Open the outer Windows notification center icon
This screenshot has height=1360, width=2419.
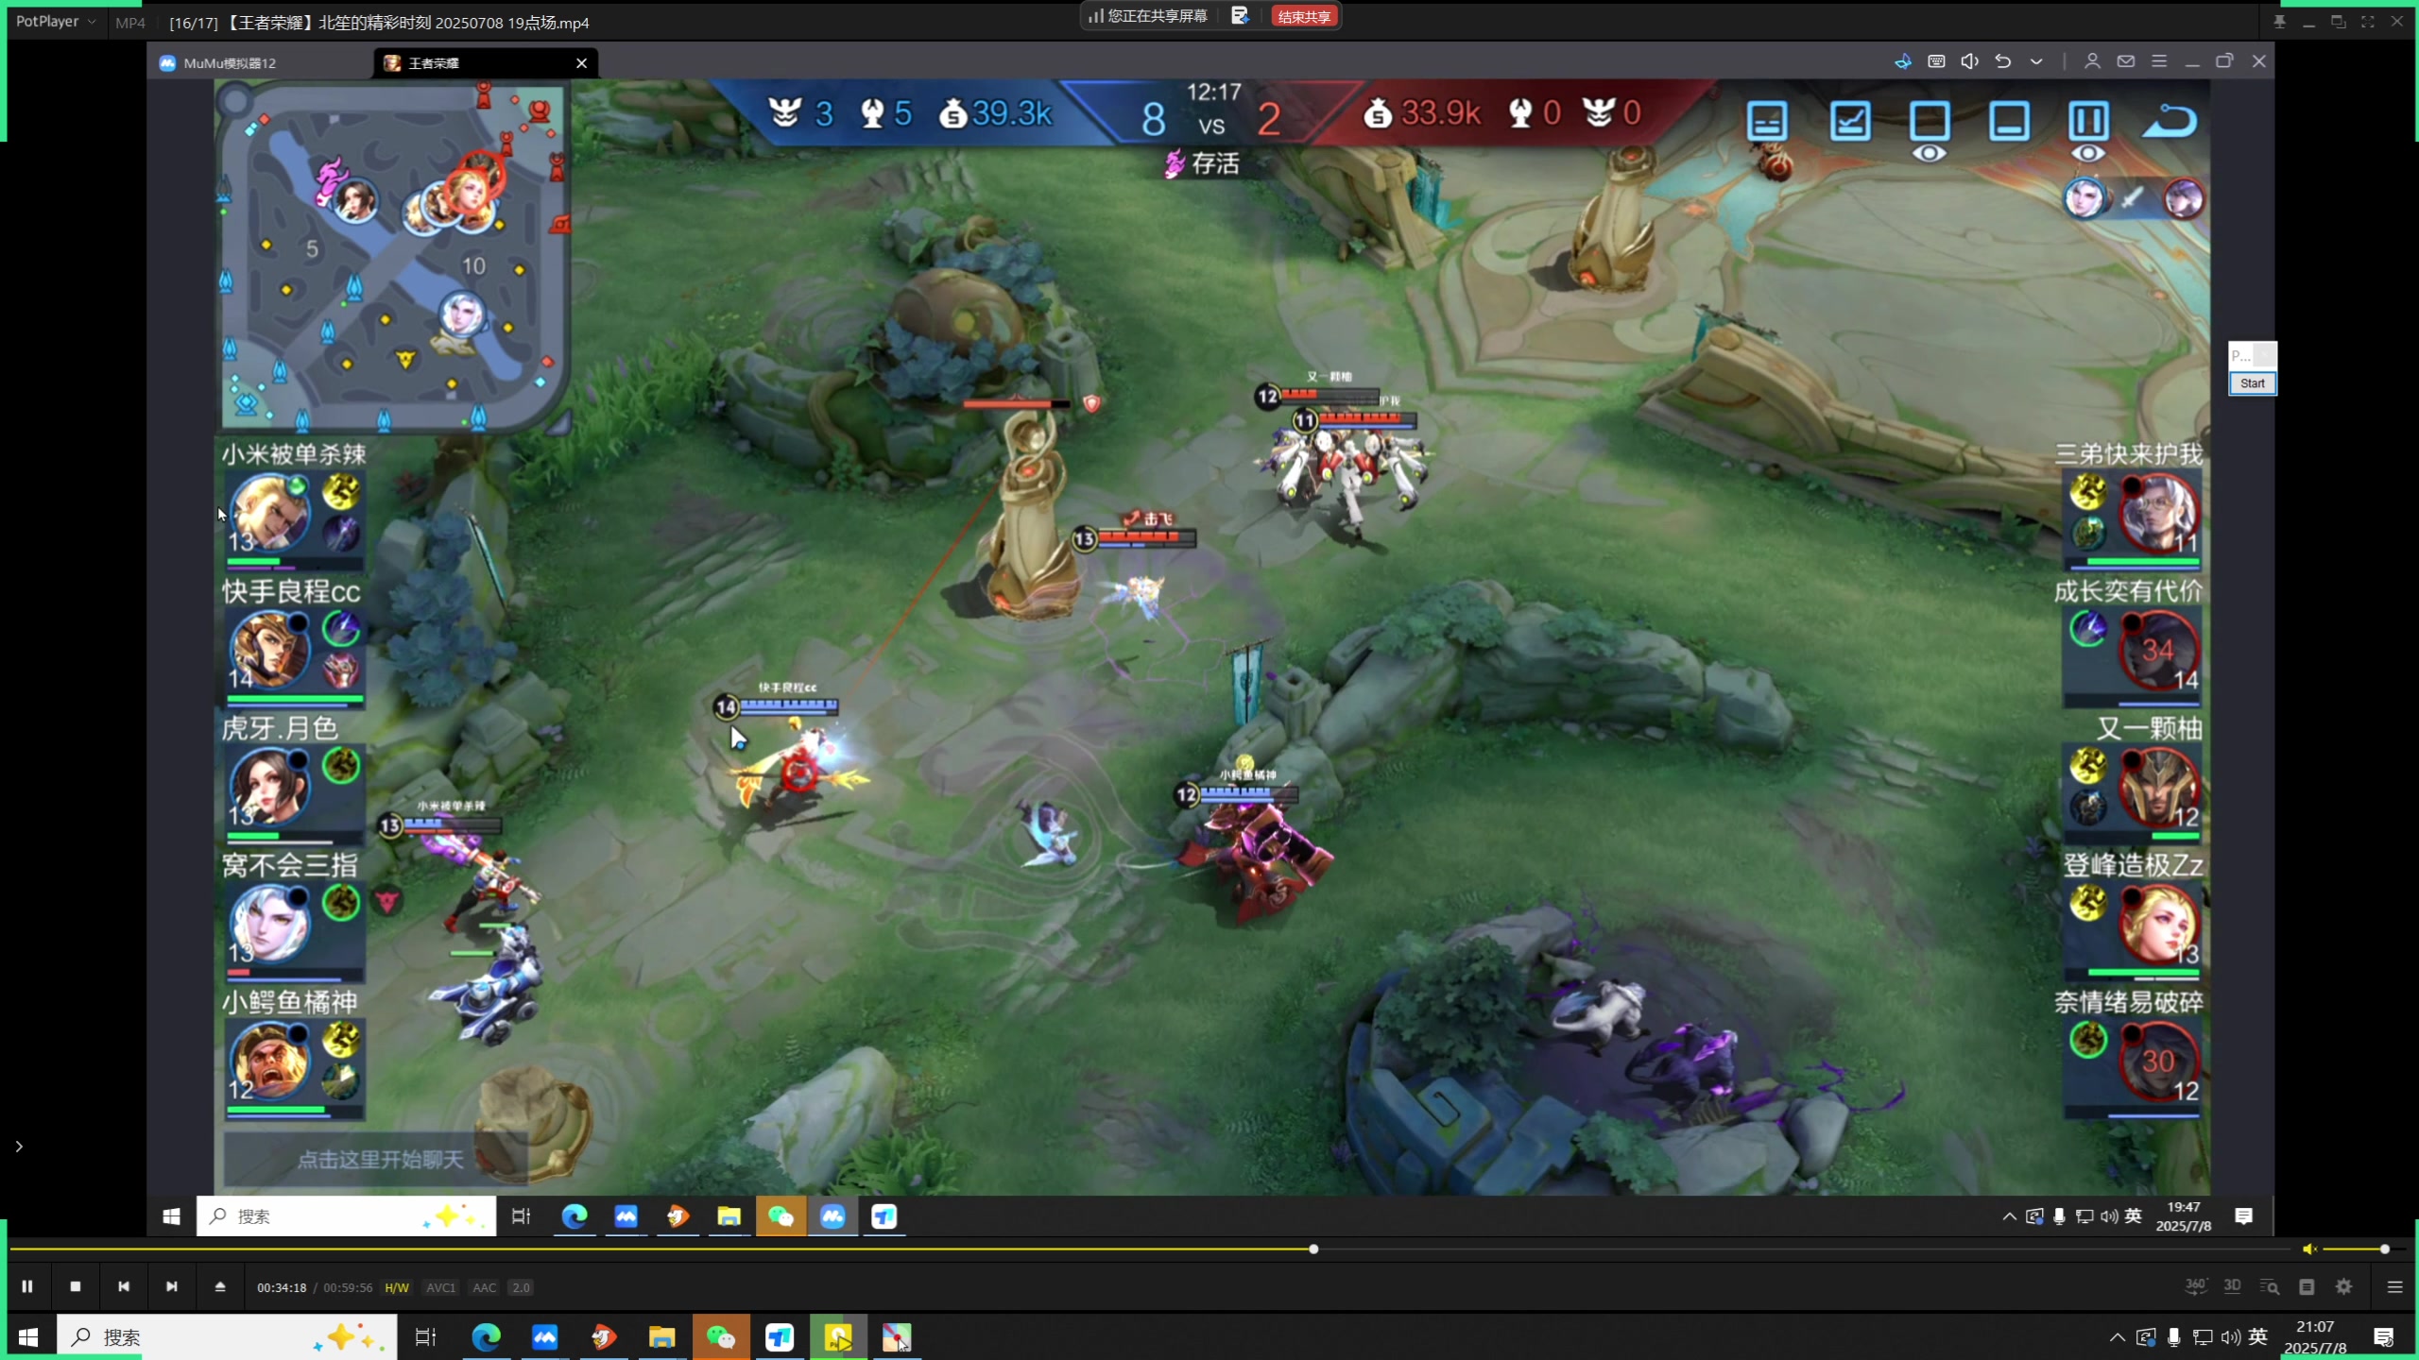[2383, 1337]
